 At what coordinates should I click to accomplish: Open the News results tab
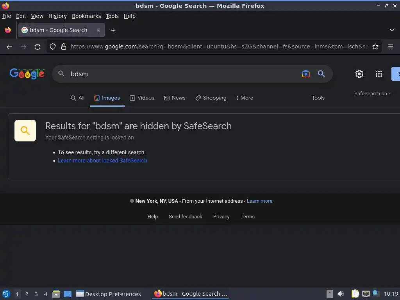(x=175, y=98)
